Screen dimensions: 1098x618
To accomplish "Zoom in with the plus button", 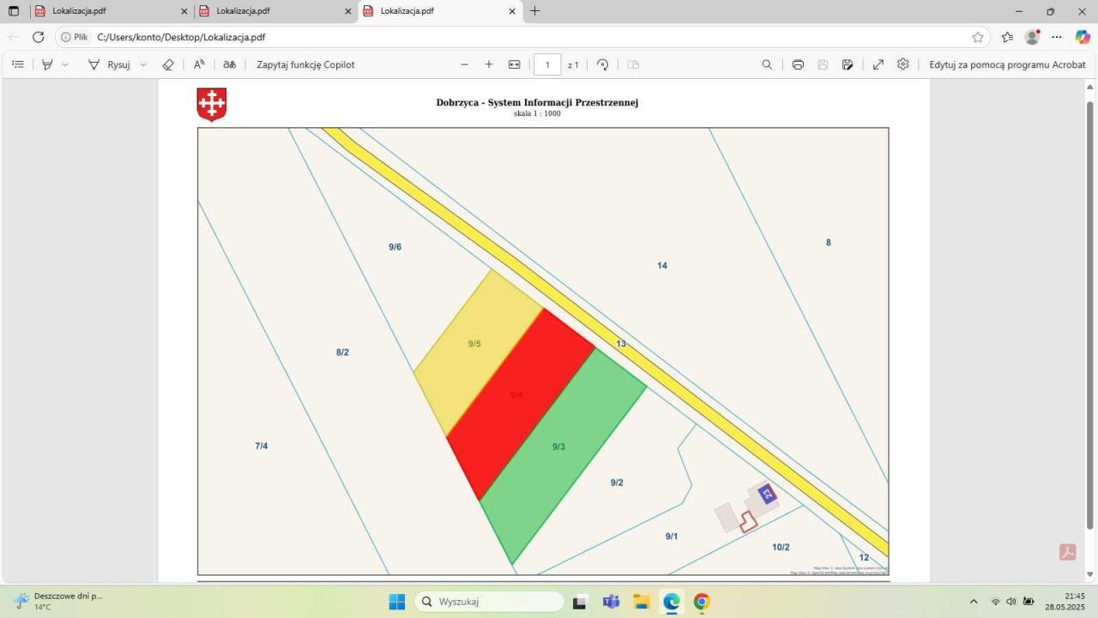I will pyautogui.click(x=489, y=64).
